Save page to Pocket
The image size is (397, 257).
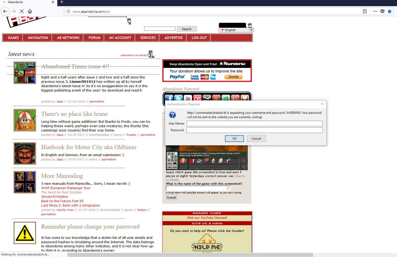(382, 11)
